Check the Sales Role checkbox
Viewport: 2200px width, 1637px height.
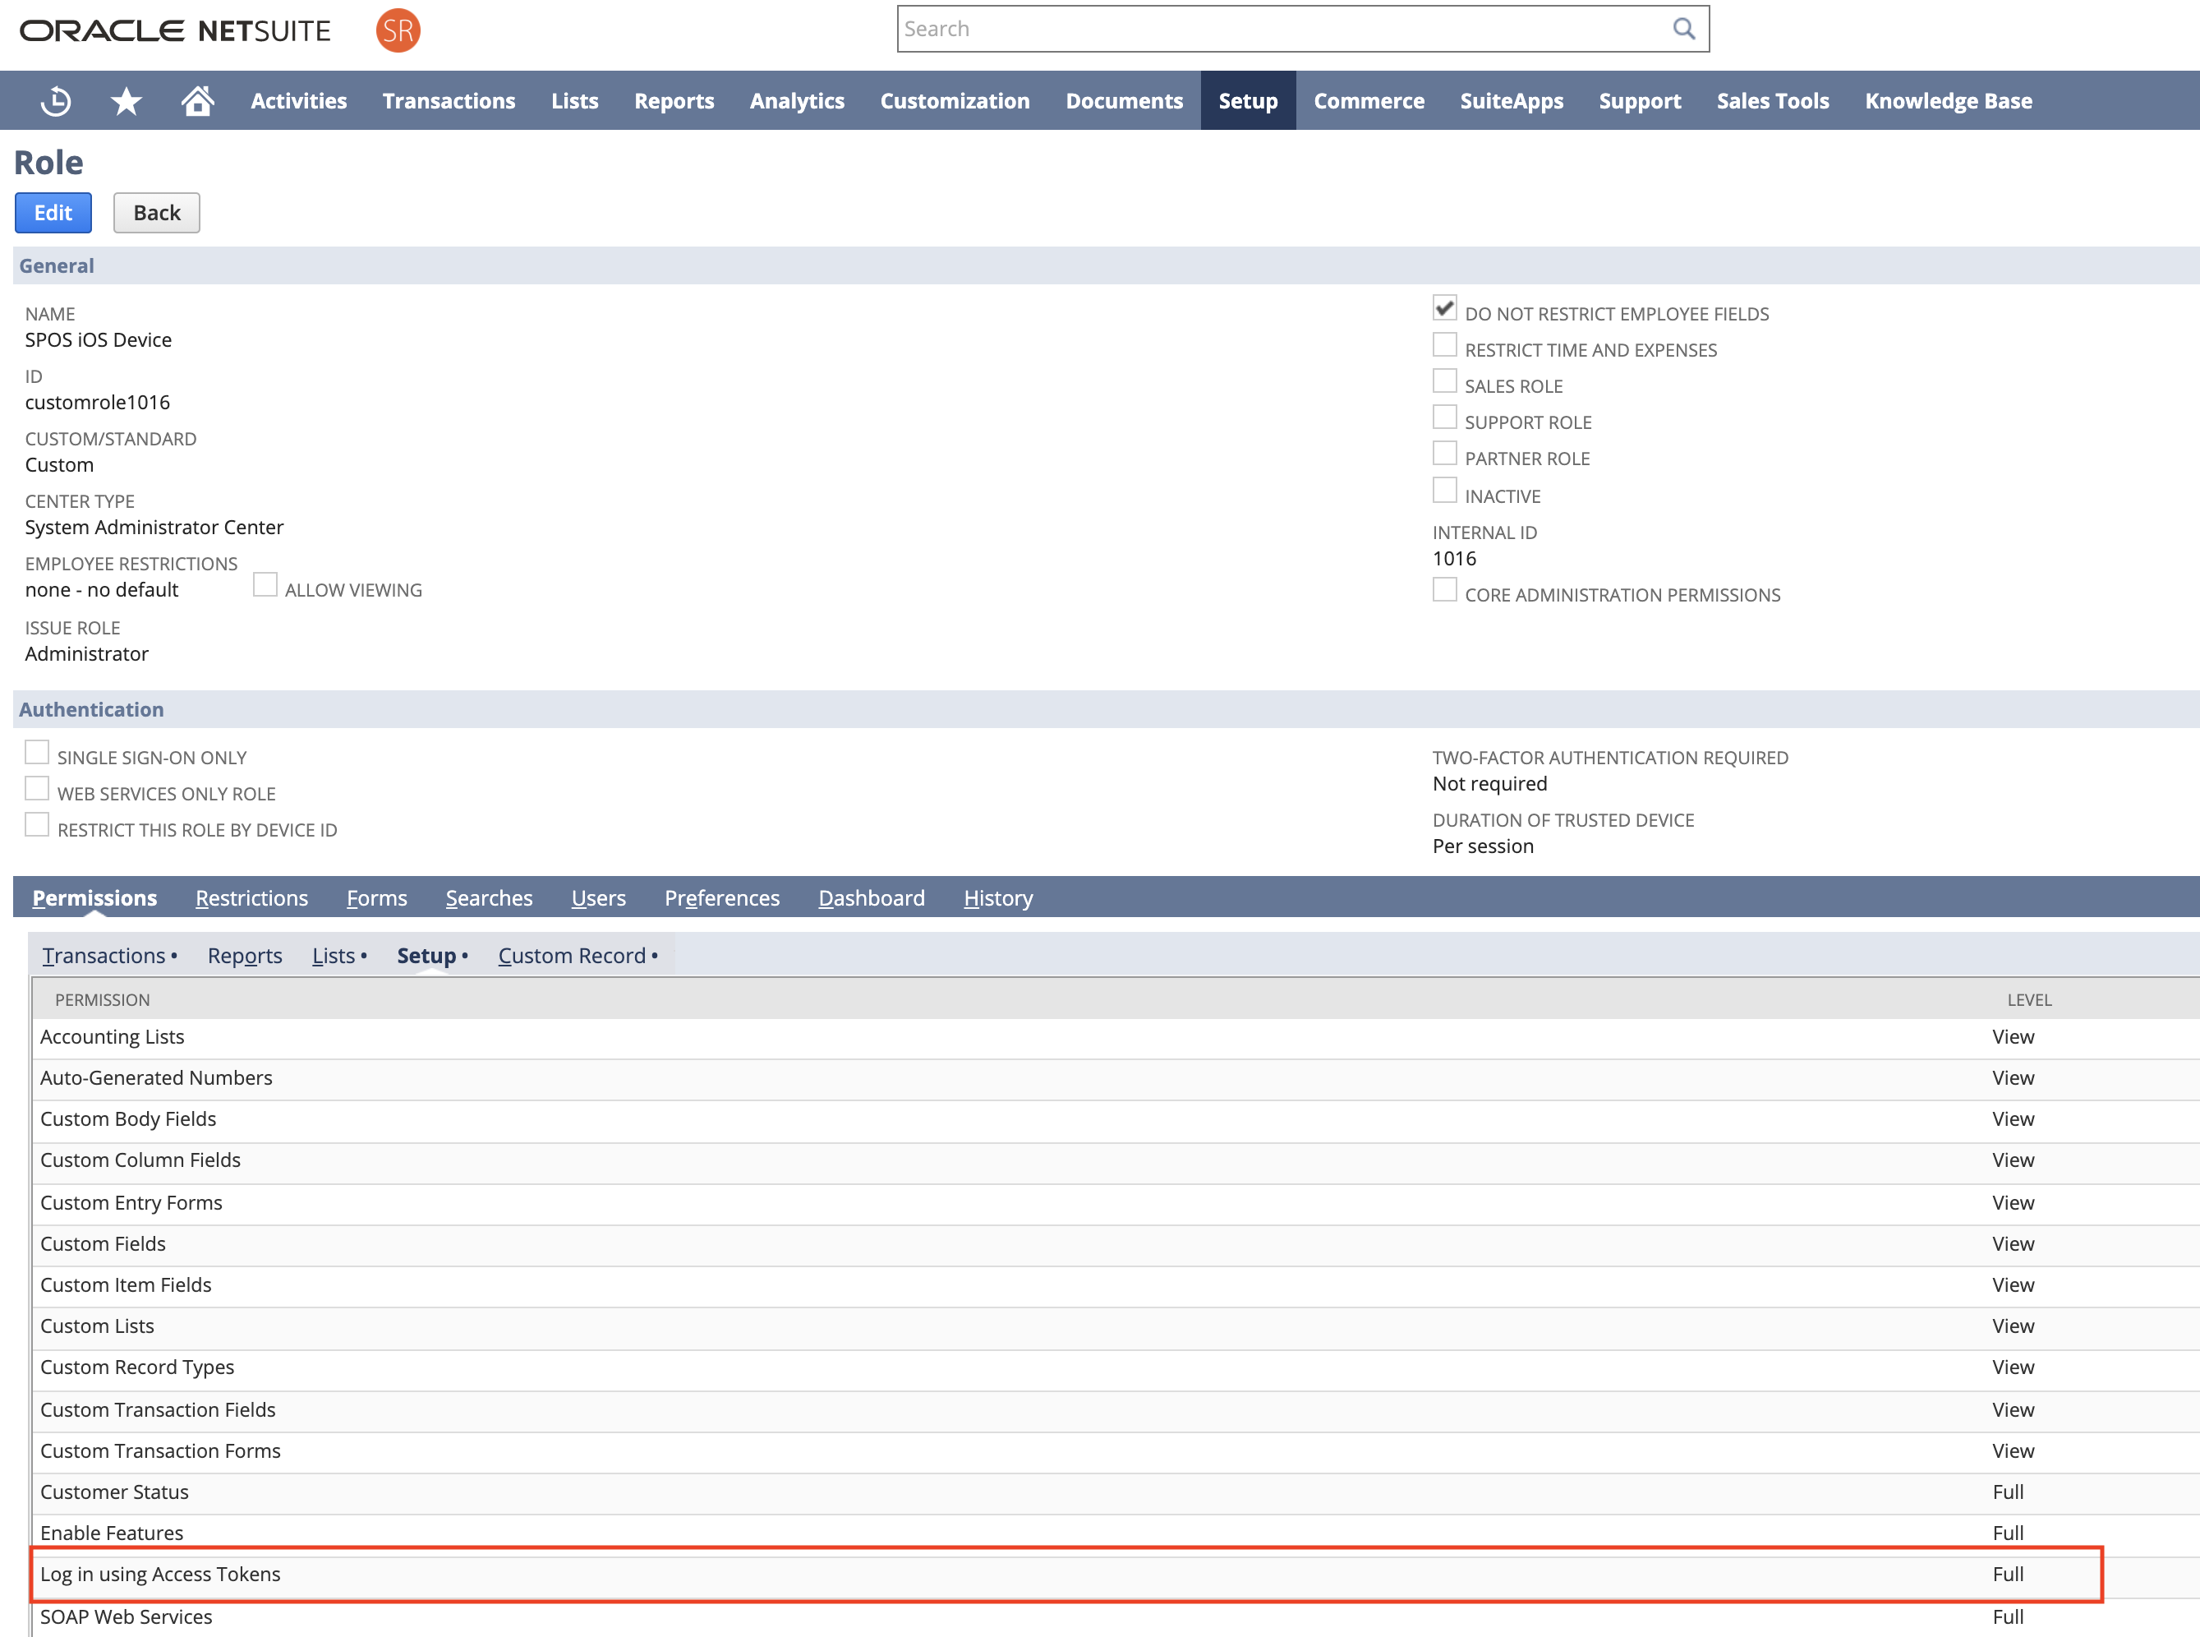point(1444,381)
